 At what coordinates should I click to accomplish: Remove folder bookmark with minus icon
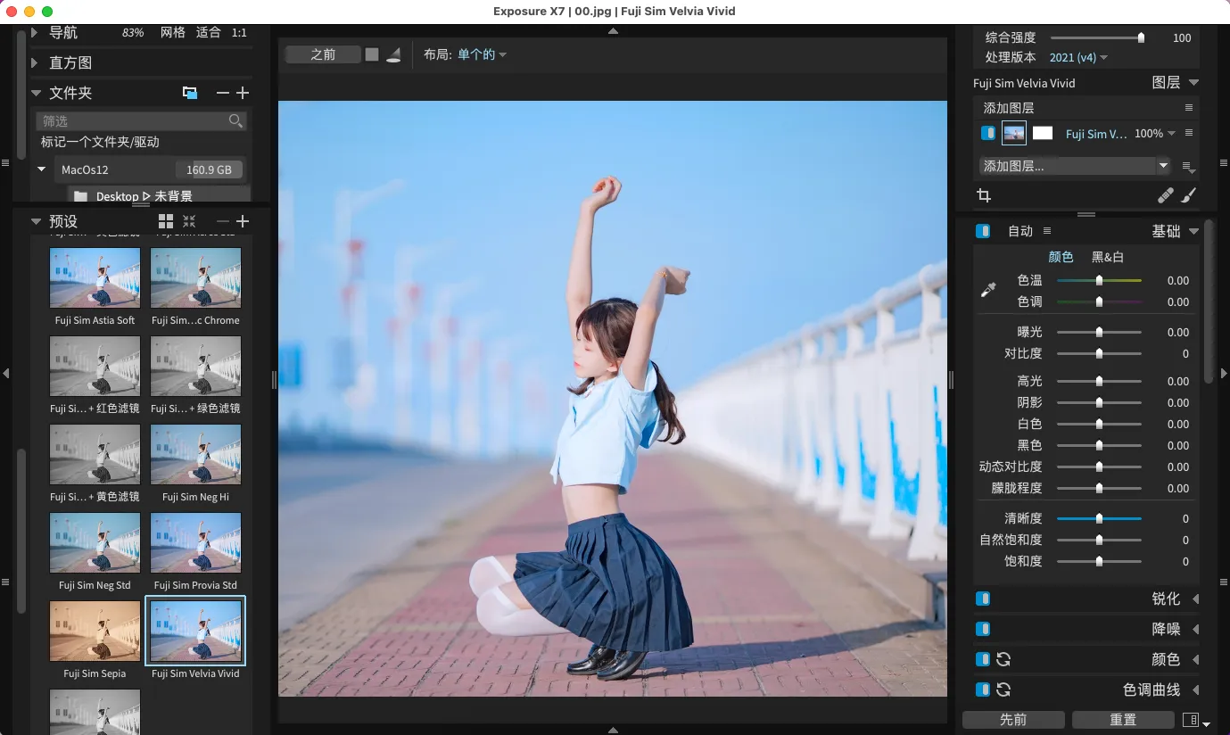pyautogui.click(x=223, y=93)
